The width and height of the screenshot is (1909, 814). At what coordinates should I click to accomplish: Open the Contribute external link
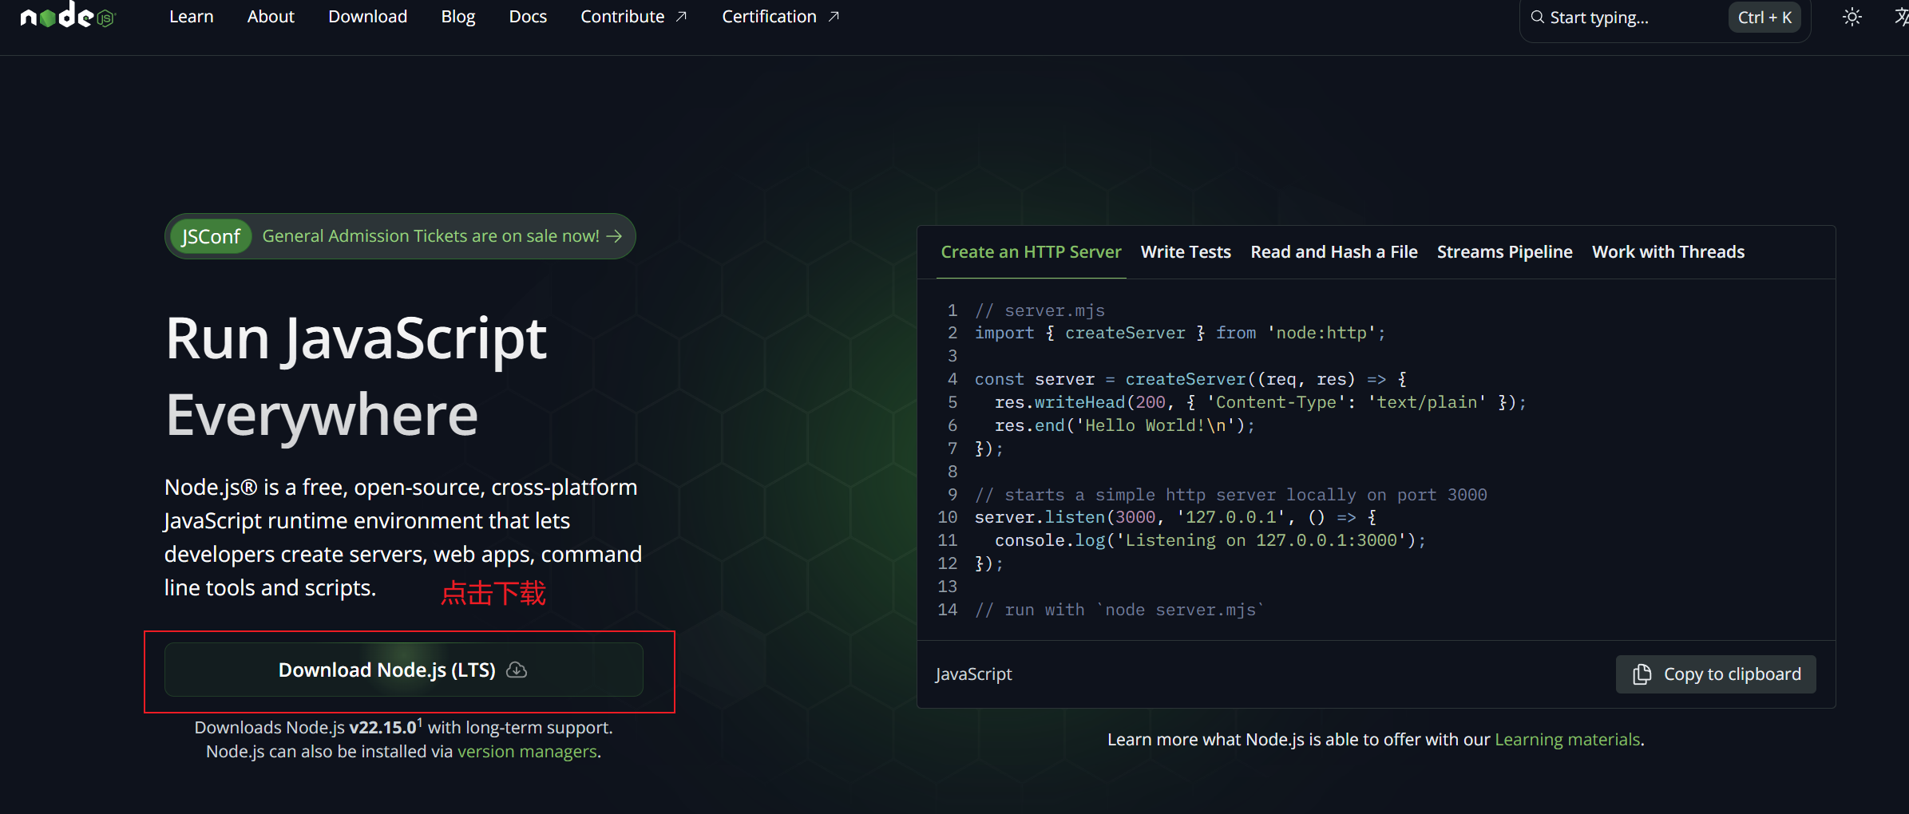[x=634, y=17]
